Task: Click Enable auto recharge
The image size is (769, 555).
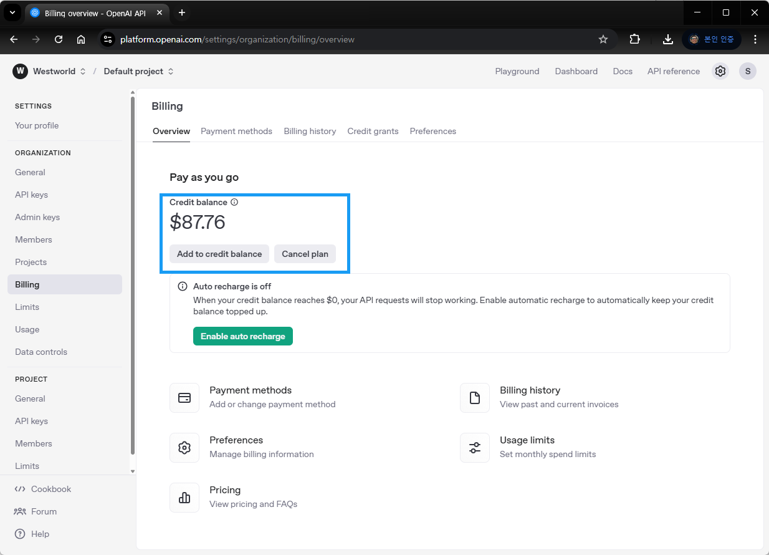Action: 243,336
